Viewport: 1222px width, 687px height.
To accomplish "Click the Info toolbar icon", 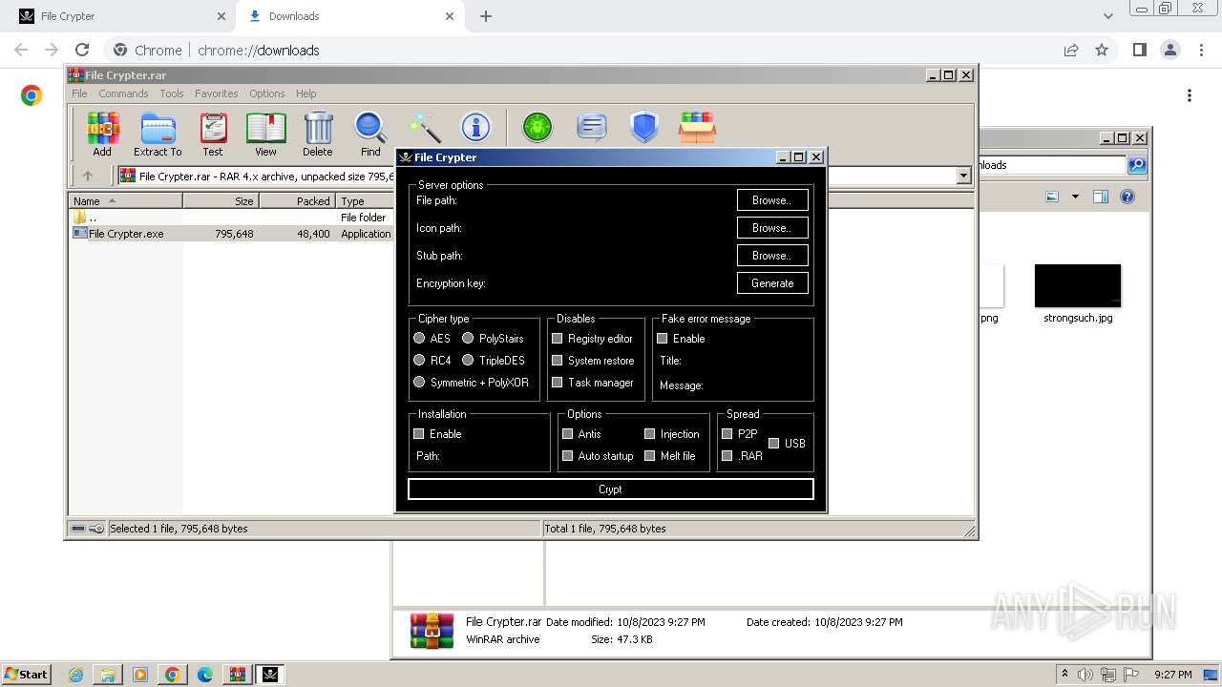I will (475, 128).
